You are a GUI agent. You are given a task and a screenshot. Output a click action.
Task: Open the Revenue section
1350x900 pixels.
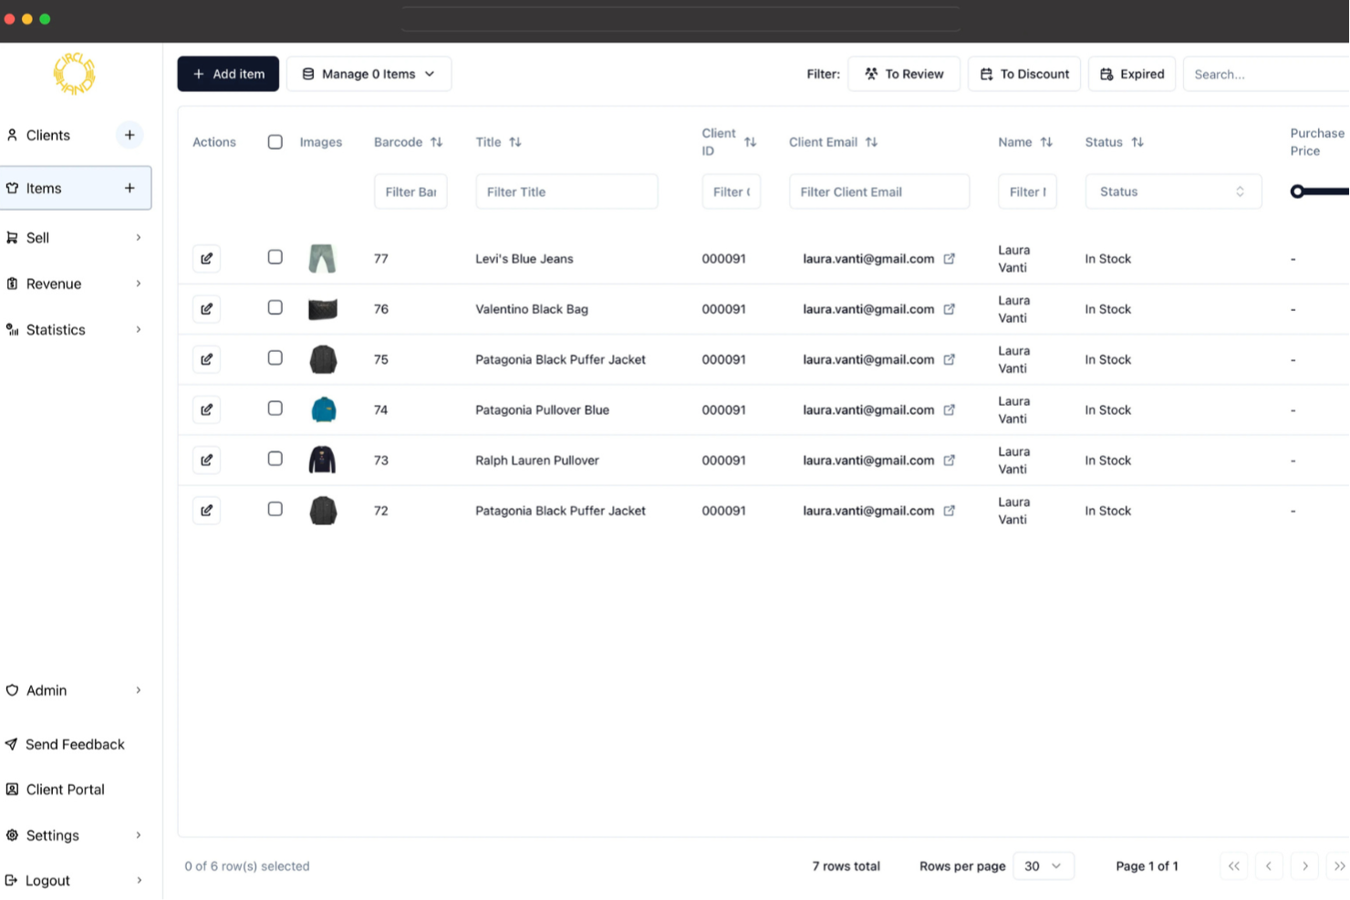point(54,284)
